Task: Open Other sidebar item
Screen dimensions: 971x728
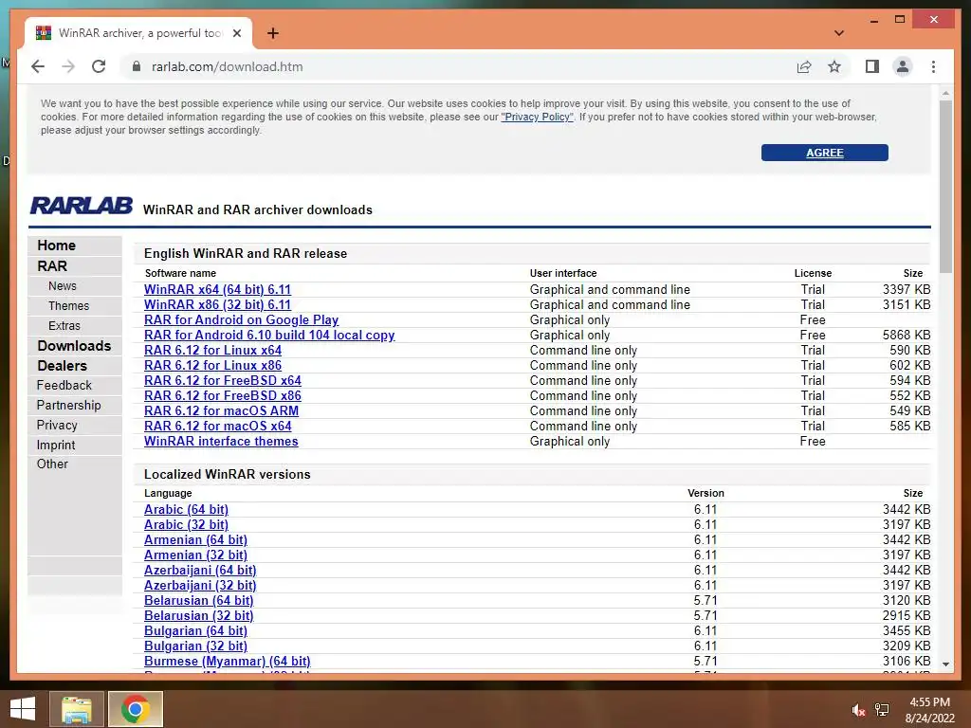Action: 52,464
